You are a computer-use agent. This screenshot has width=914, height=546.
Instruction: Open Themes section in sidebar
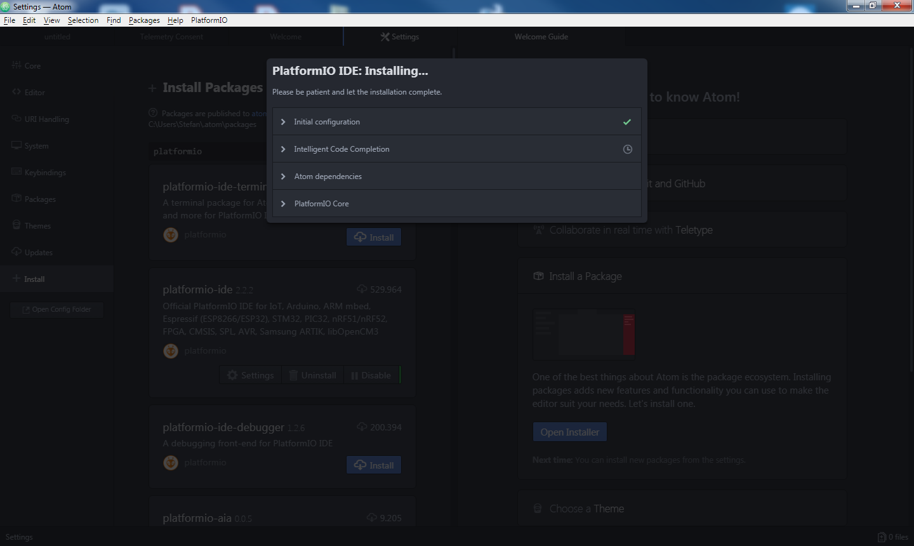point(57,226)
